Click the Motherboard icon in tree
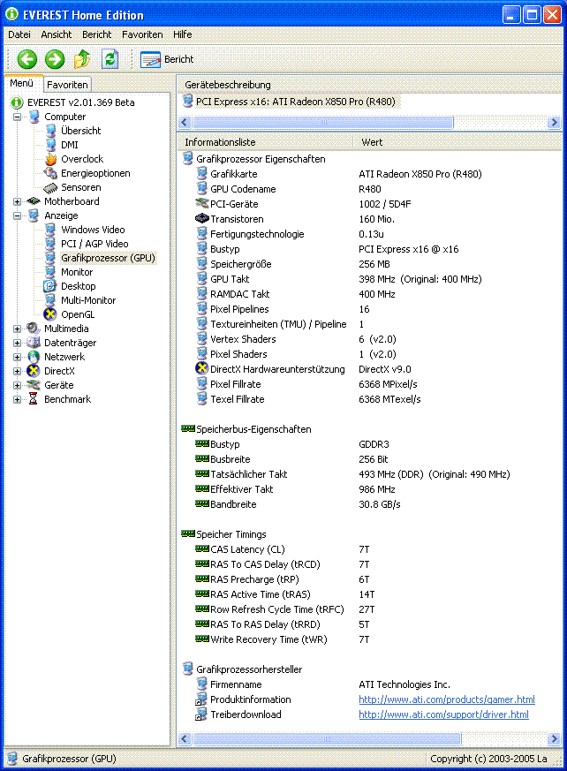The image size is (567, 771). [x=33, y=201]
